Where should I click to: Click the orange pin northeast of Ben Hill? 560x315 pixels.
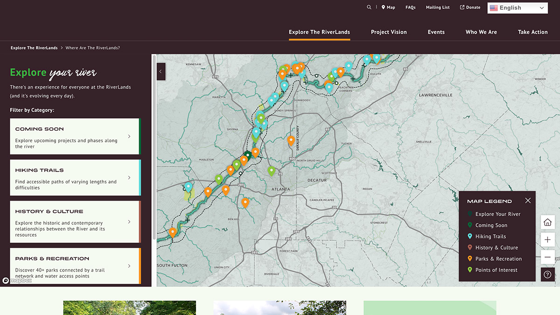[x=245, y=202]
